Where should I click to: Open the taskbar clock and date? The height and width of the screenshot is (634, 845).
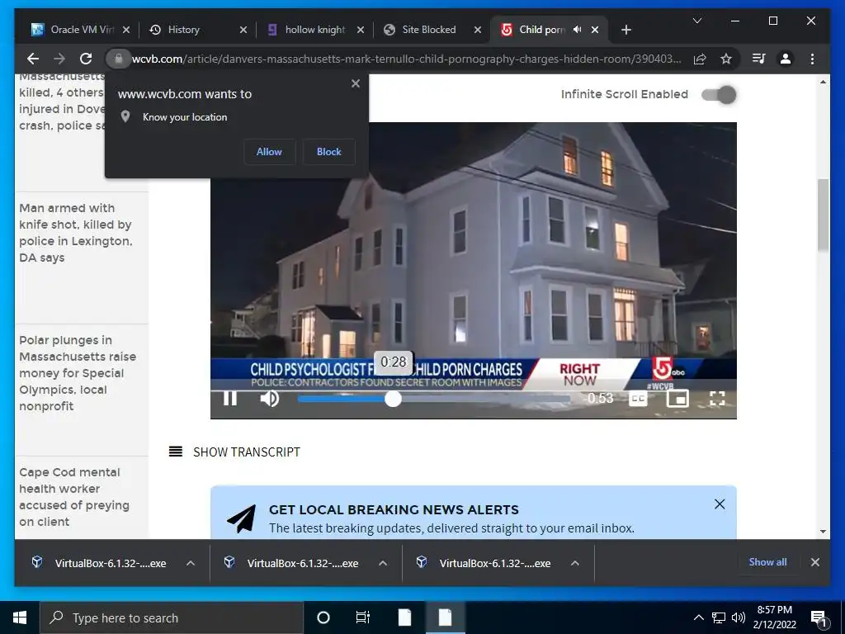point(774,617)
